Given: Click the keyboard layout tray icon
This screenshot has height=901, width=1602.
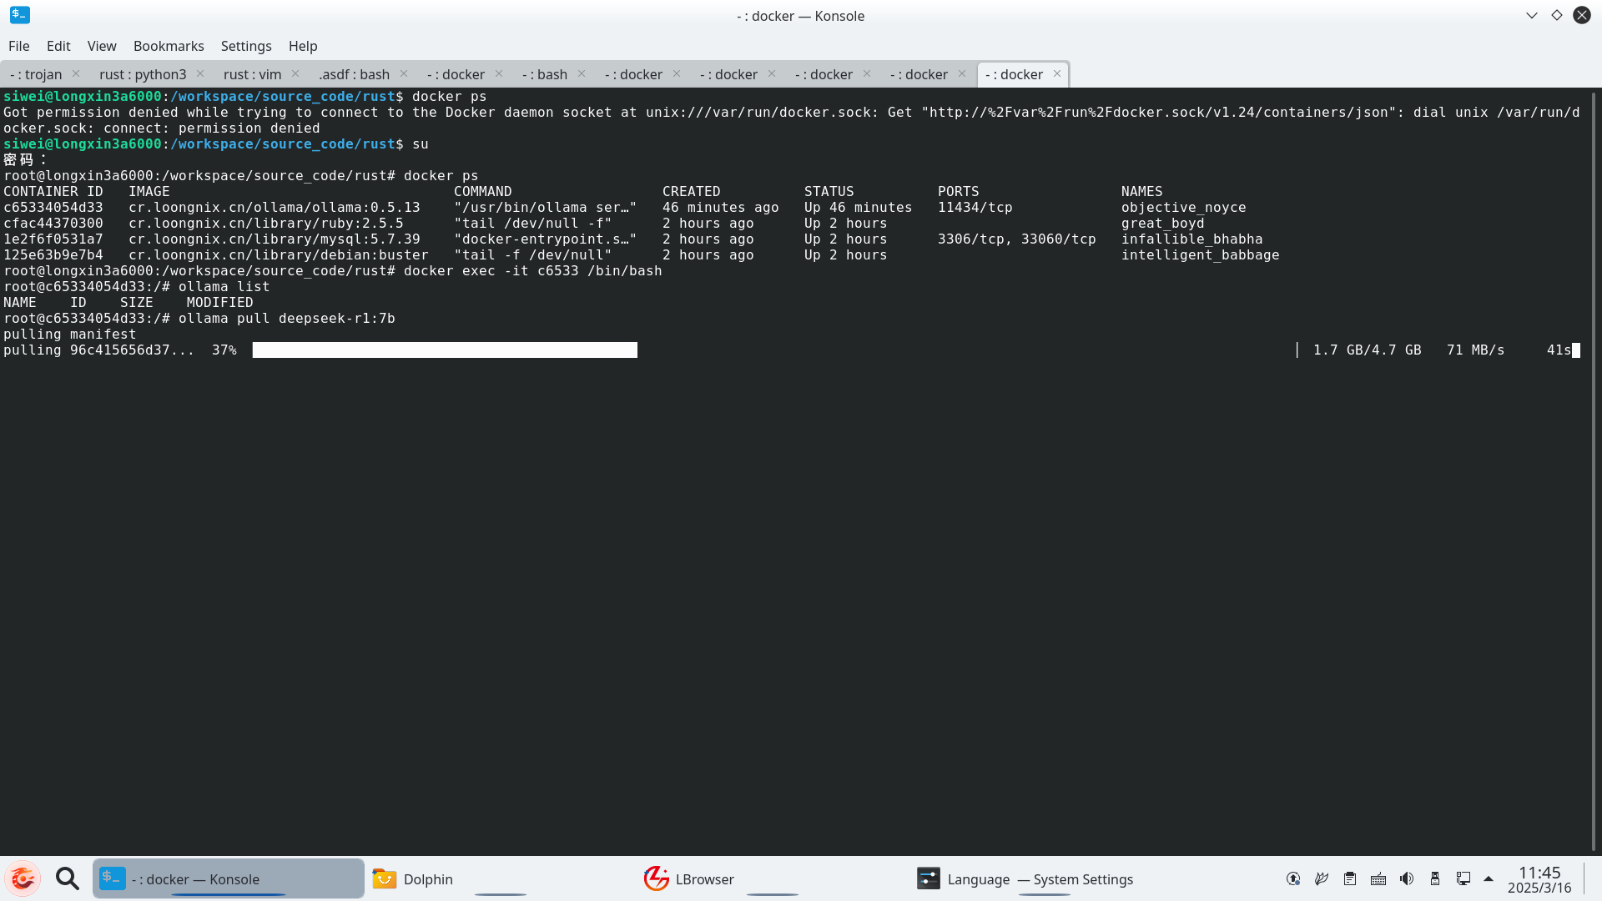Looking at the screenshot, I should point(1378,878).
